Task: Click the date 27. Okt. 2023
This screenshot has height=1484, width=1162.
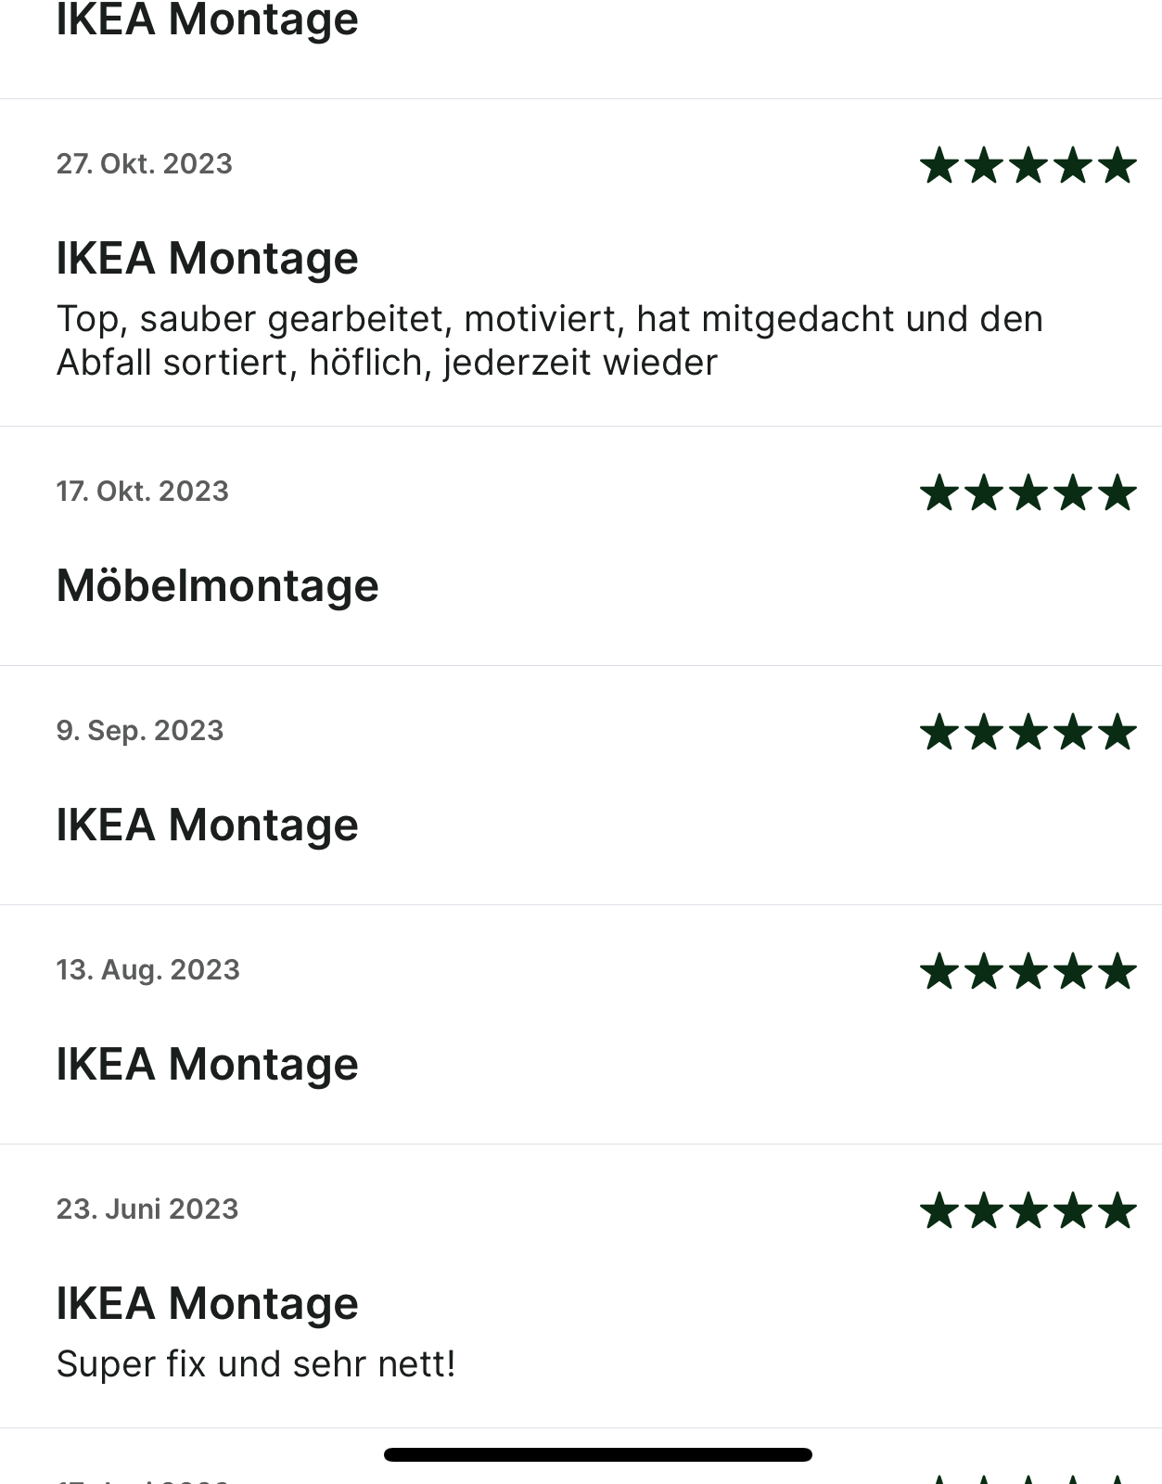Action: tap(144, 164)
